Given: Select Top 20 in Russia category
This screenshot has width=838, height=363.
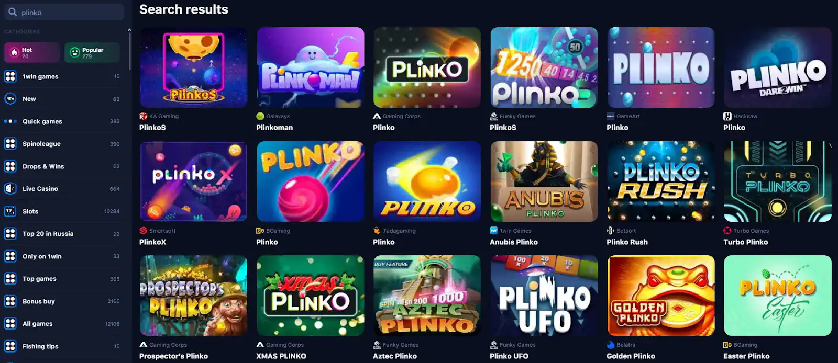Looking at the screenshot, I should [x=62, y=234].
